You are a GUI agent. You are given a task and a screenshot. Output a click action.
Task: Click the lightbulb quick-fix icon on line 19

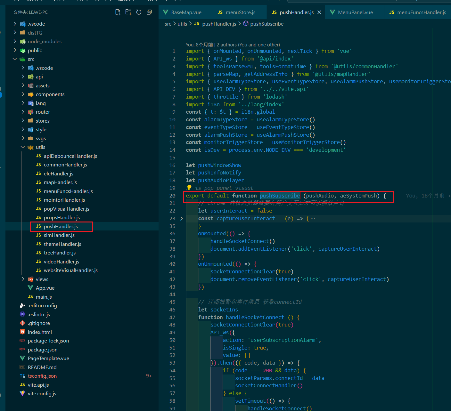coord(189,188)
